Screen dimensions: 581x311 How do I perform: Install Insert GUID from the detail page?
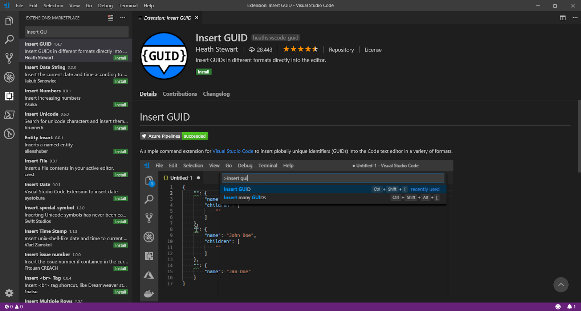click(x=203, y=72)
